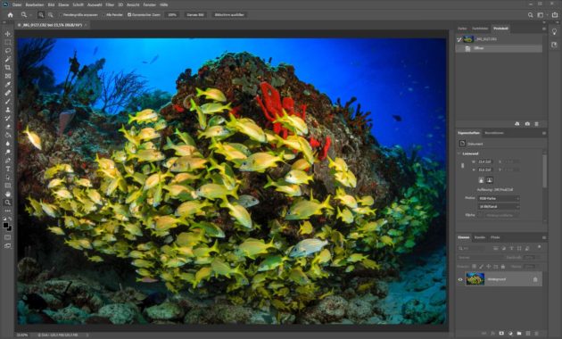Collapse the Leinwand section
This screenshot has height=339, width=562.
click(459, 153)
